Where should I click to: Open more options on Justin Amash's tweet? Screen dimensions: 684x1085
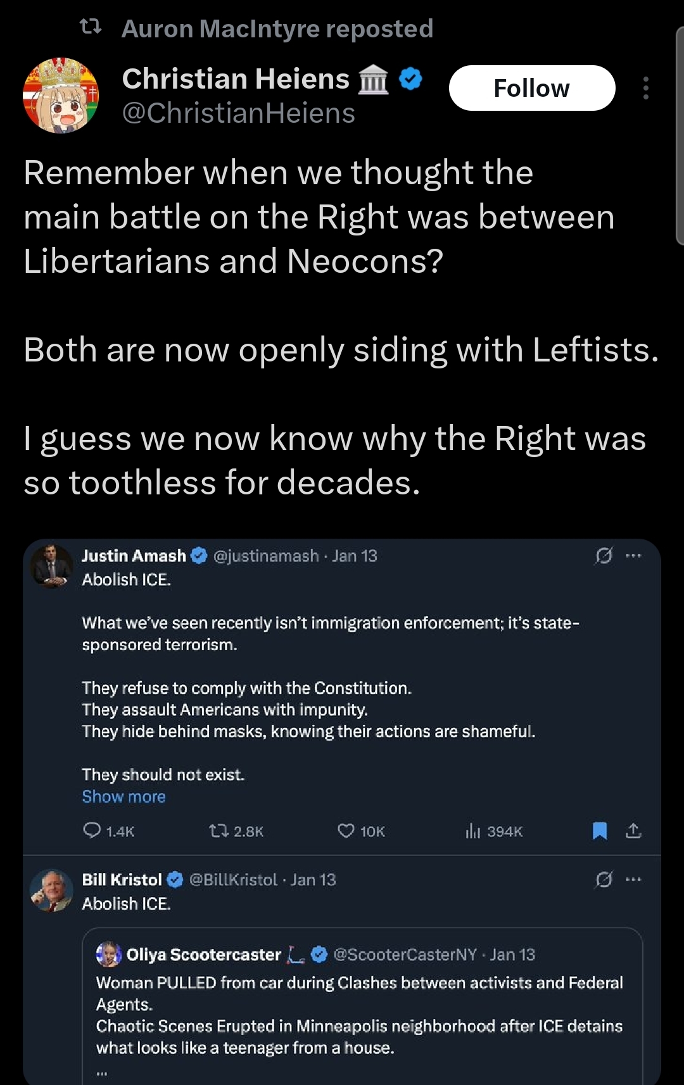pyautogui.click(x=633, y=556)
